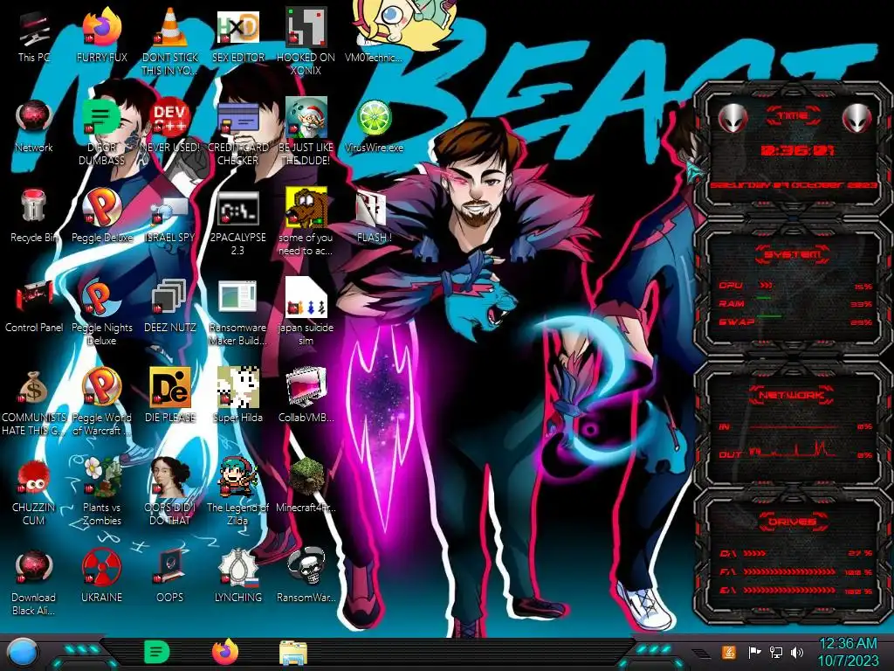Select the portrait icon OOPS DID I DO THAT

(x=169, y=477)
